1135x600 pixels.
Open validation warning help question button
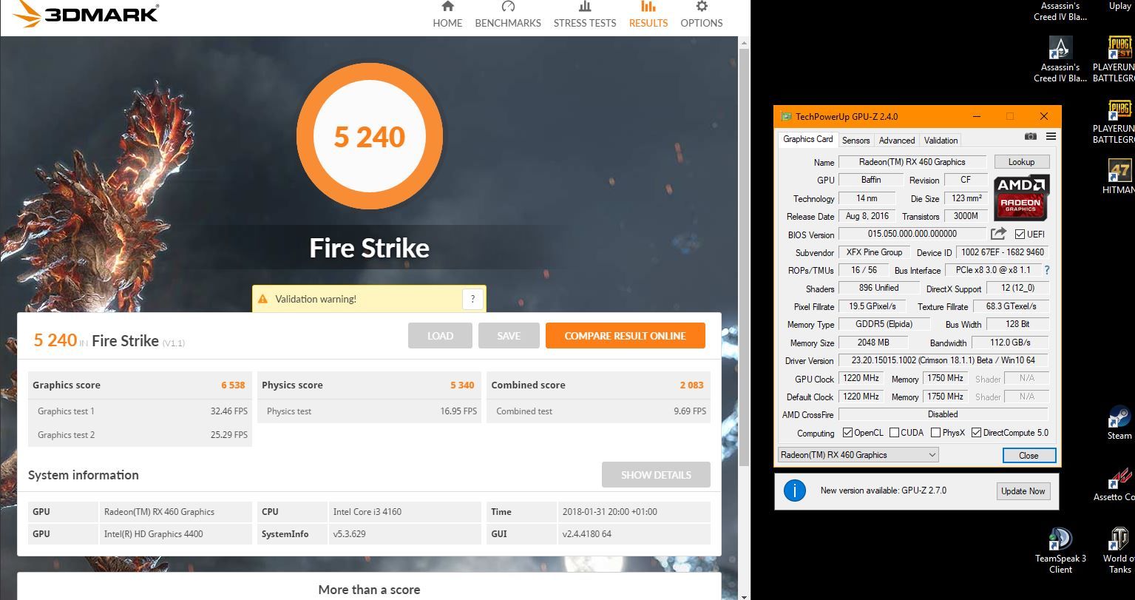472,299
